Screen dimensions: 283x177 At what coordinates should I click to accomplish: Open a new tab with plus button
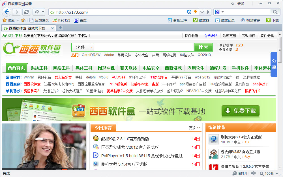60,28
